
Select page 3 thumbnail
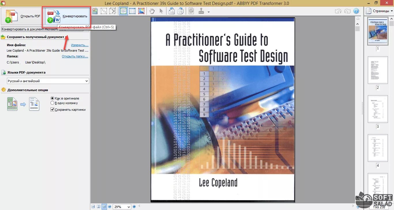point(378,109)
